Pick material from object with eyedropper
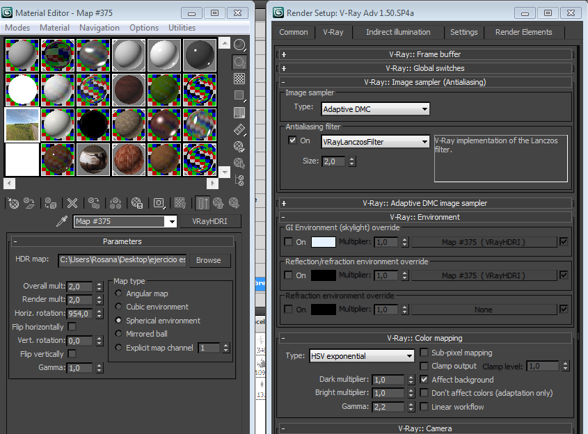Image resolution: width=588 pixels, height=434 pixels. pos(62,221)
